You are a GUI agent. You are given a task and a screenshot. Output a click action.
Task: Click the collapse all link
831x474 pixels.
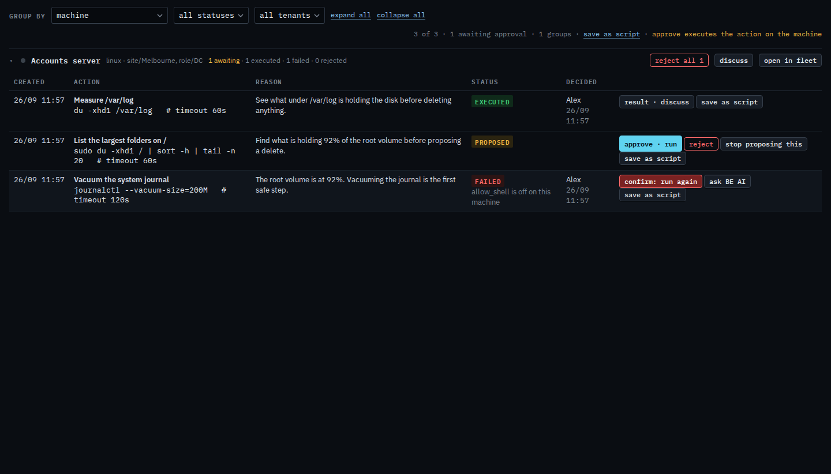tap(401, 16)
